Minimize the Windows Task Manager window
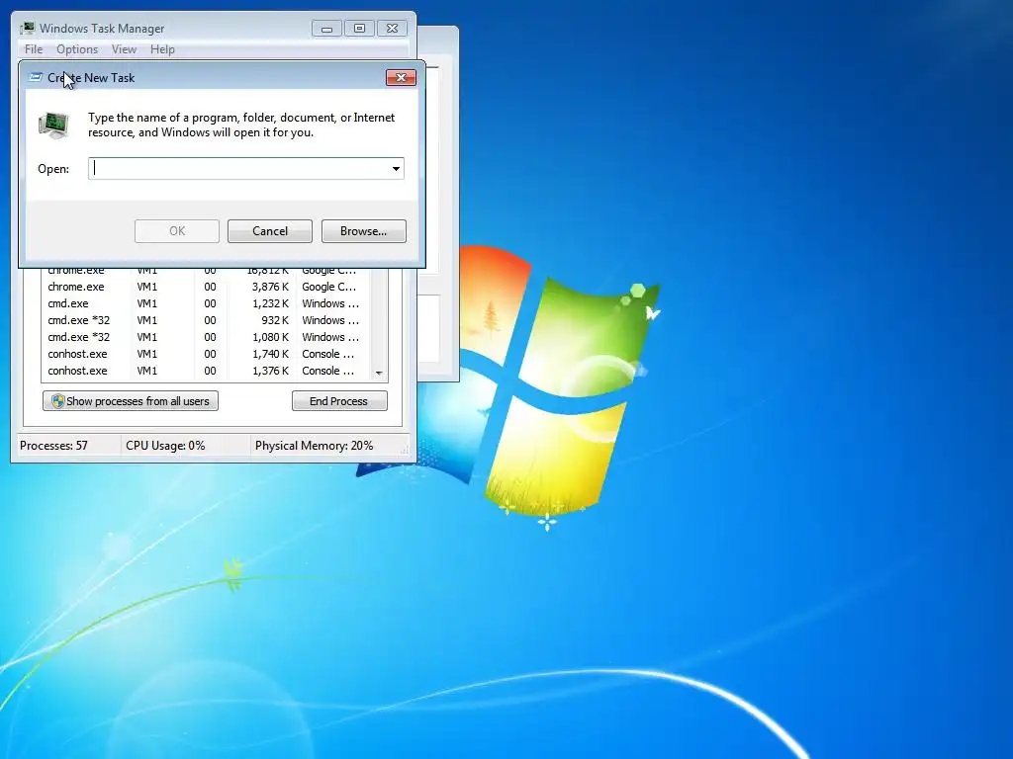The image size is (1013, 759). (x=326, y=29)
